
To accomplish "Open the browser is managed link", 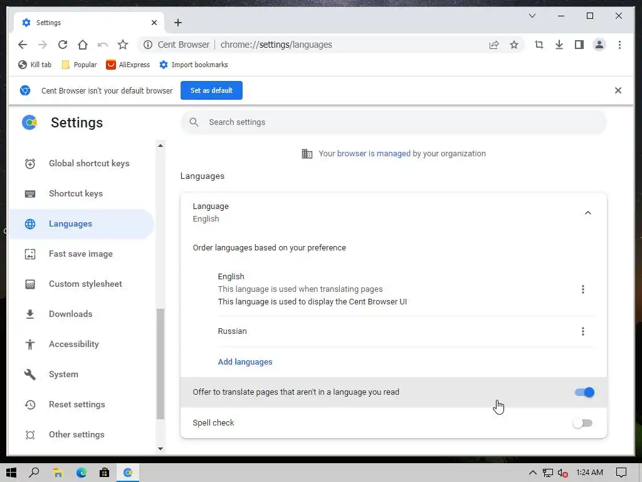I will 374,154.
